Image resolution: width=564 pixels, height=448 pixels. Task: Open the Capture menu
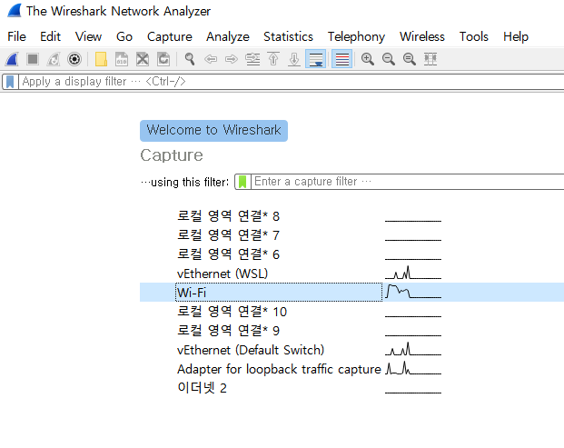coord(170,36)
